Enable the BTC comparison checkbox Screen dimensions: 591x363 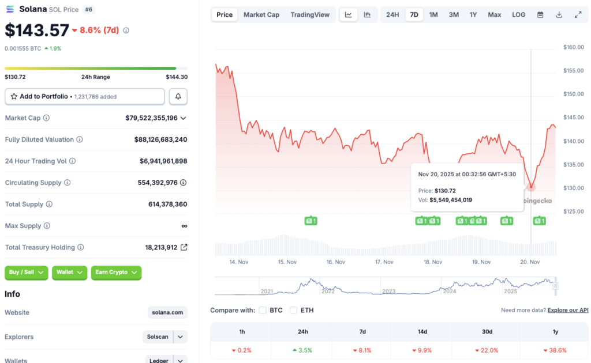263,310
